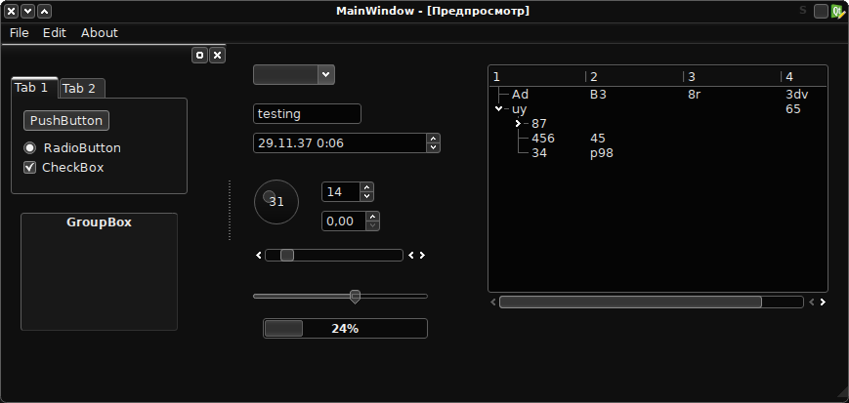The image size is (849, 403).
Task: Click the PushButton
Action: click(x=66, y=121)
